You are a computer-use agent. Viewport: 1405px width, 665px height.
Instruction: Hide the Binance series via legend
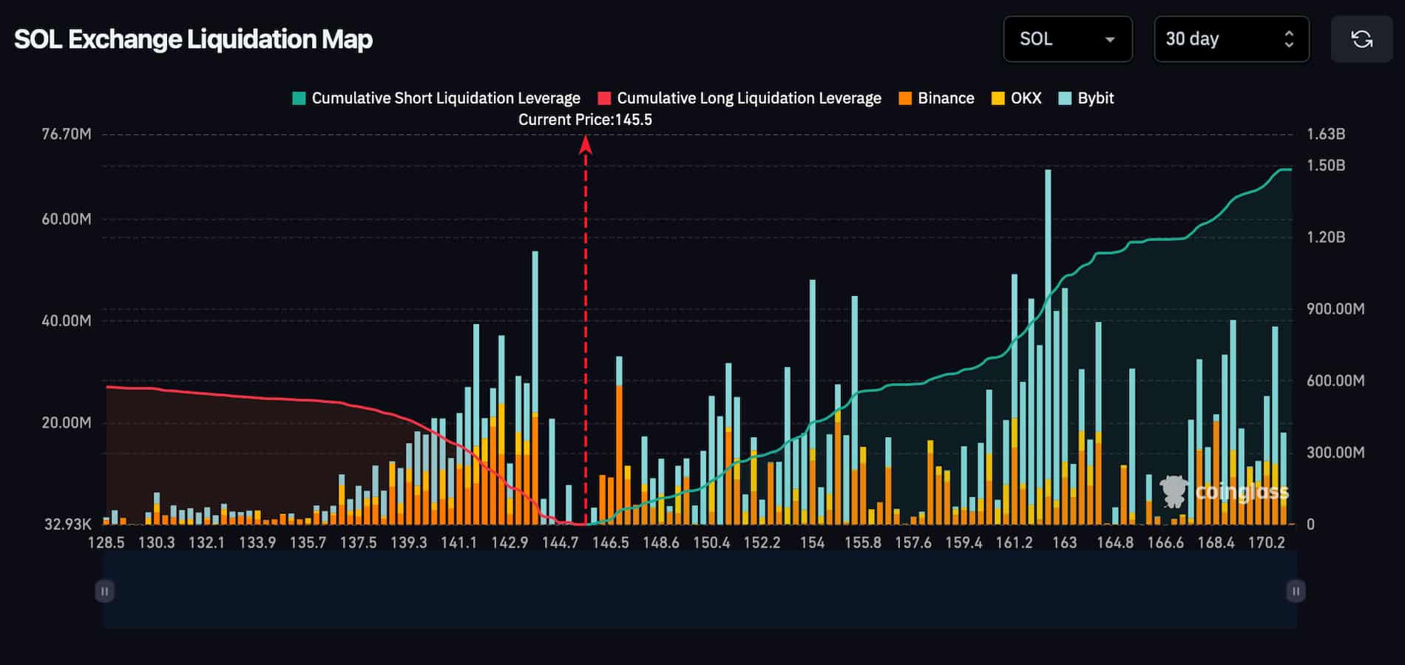(936, 98)
